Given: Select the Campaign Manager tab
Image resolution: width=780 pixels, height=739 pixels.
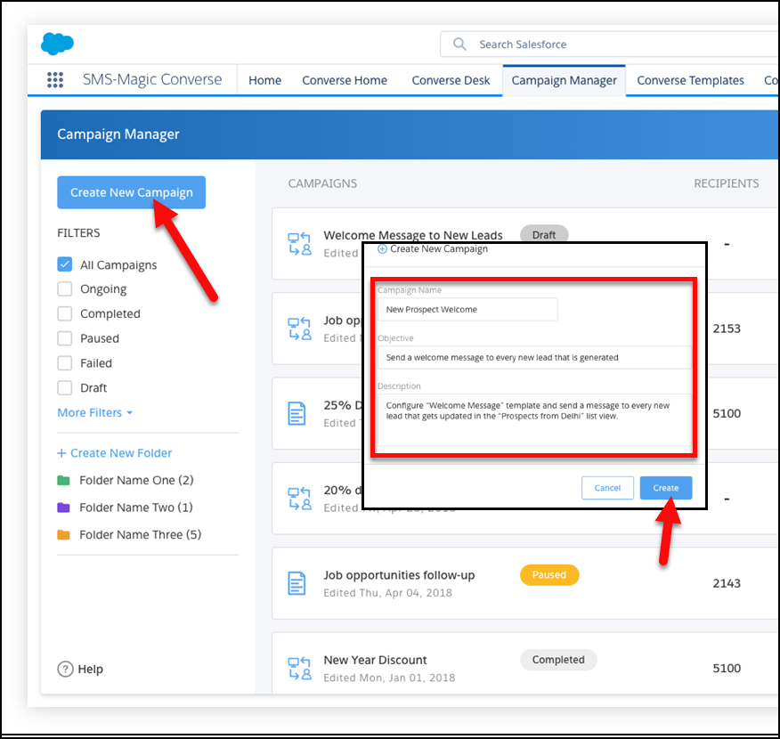Looking at the screenshot, I should [x=565, y=80].
